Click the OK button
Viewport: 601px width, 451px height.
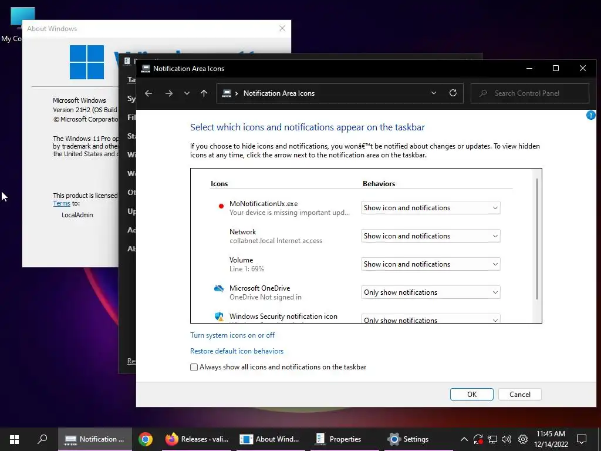[x=471, y=394]
